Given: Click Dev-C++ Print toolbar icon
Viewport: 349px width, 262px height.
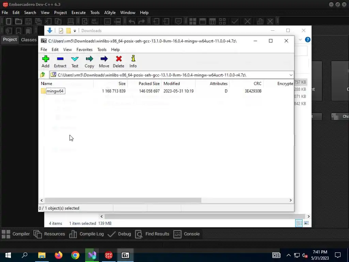Looking at the screenshot, I should [x=71, y=21].
